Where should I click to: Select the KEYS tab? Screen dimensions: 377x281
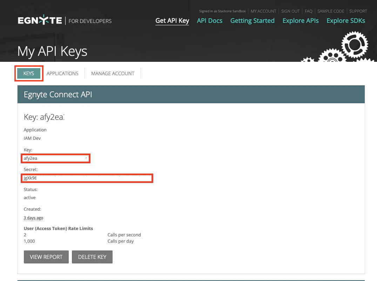[29, 73]
